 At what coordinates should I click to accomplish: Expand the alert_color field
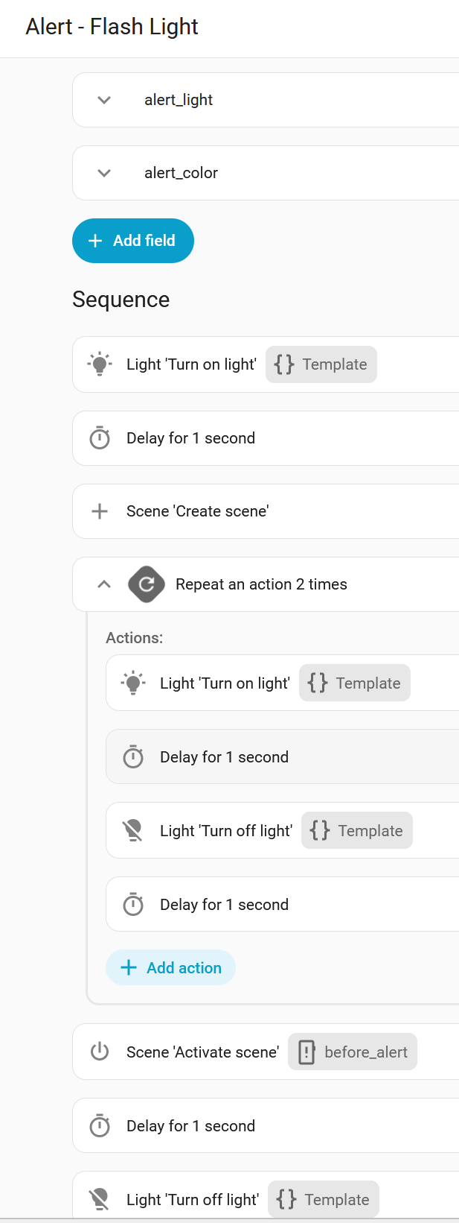coord(104,173)
